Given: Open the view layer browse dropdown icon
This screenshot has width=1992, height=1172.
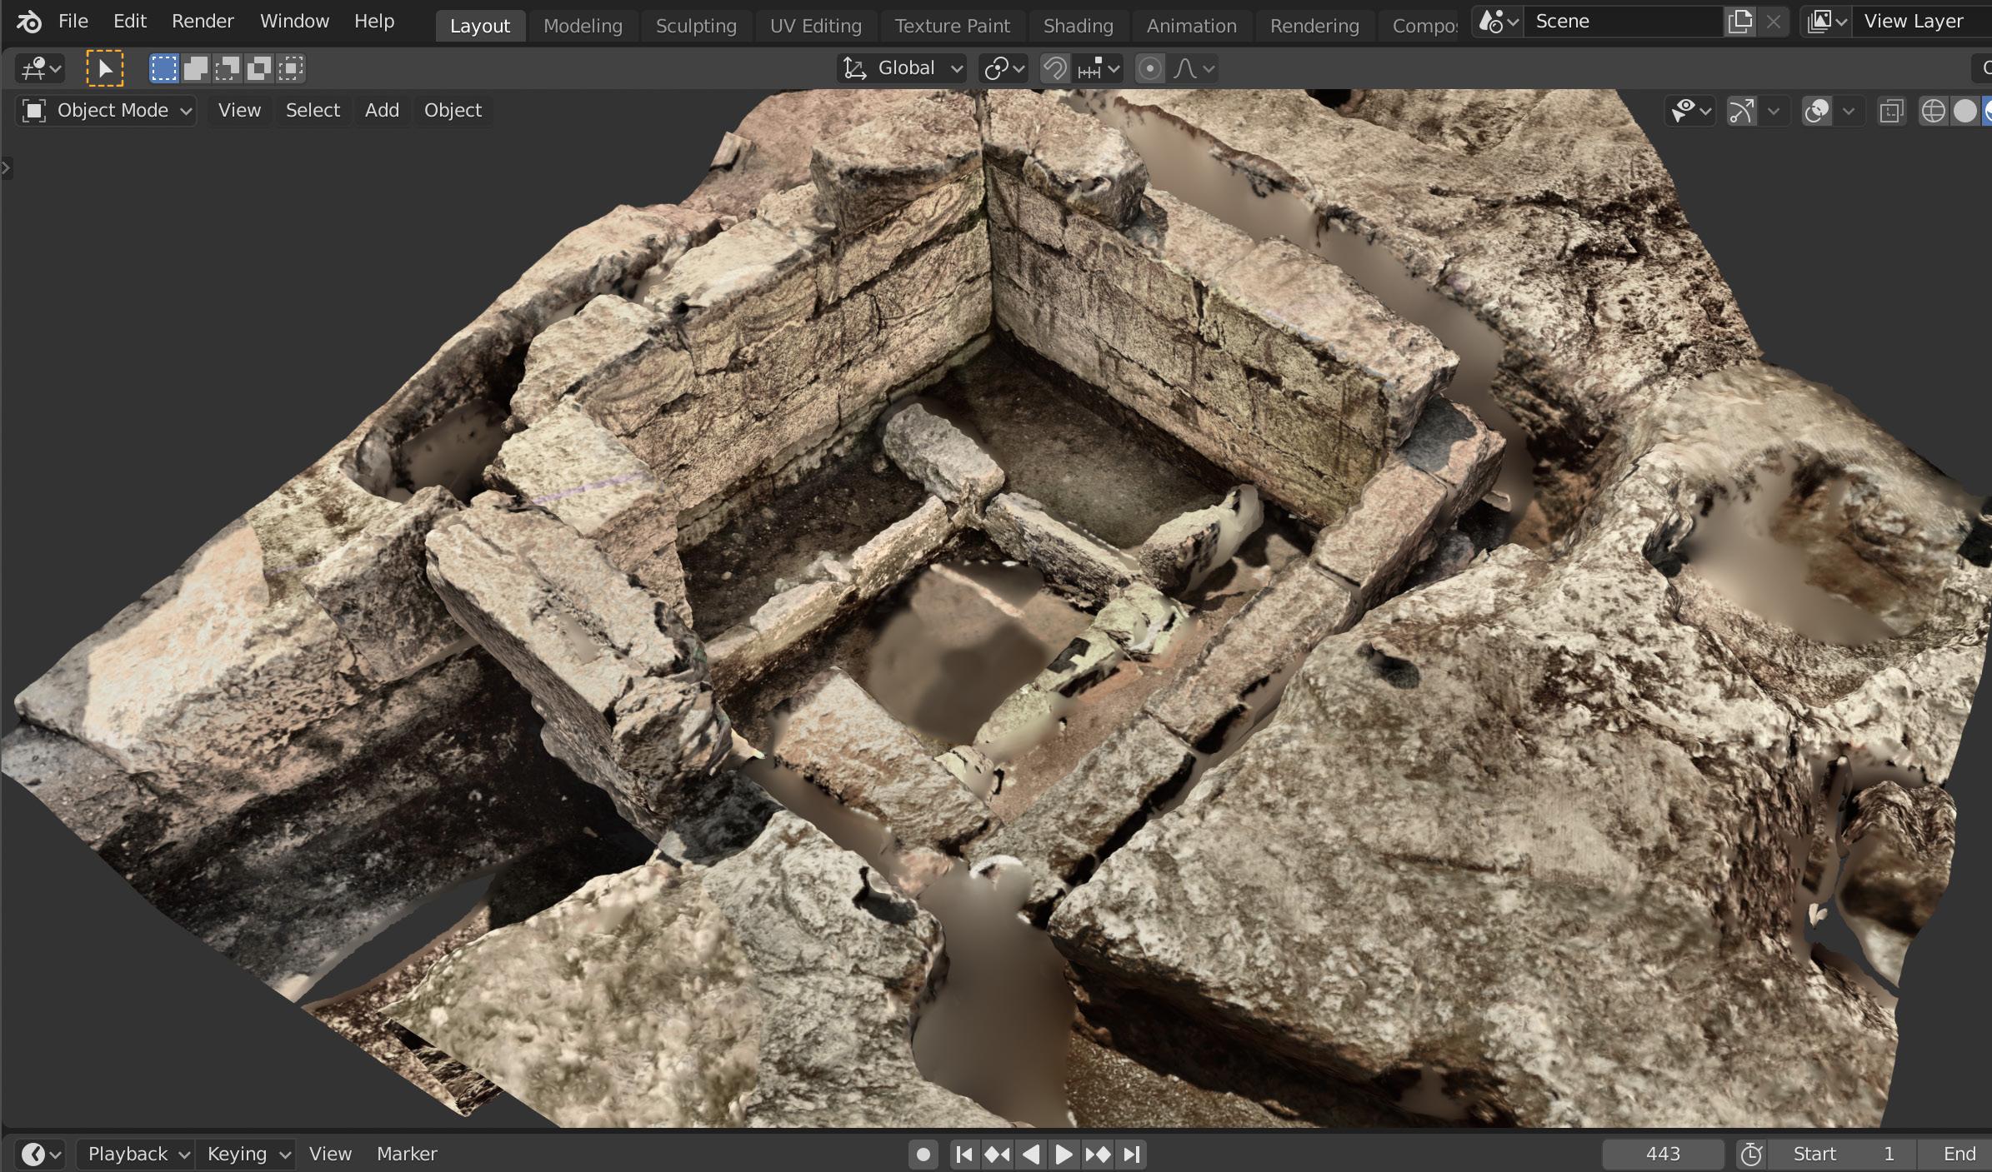Looking at the screenshot, I should tap(1826, 22).
